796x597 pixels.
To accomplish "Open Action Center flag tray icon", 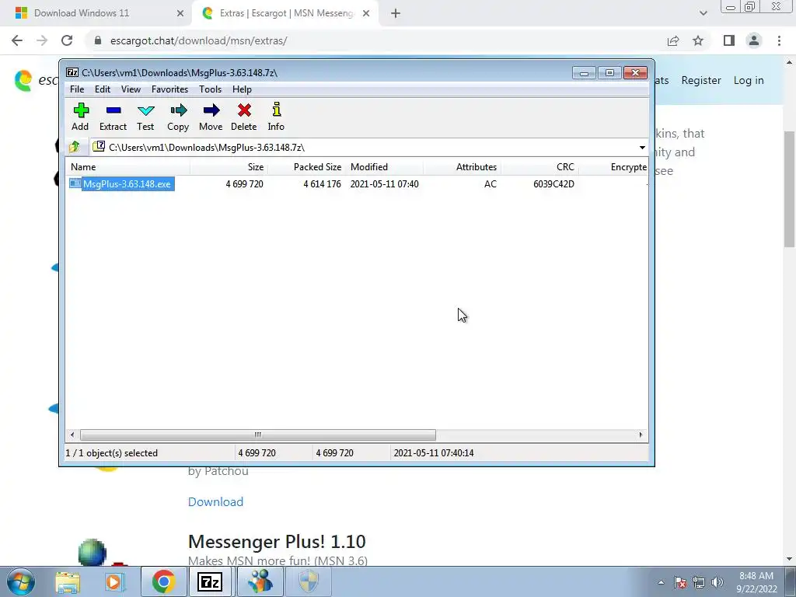I will pos(680,582).
